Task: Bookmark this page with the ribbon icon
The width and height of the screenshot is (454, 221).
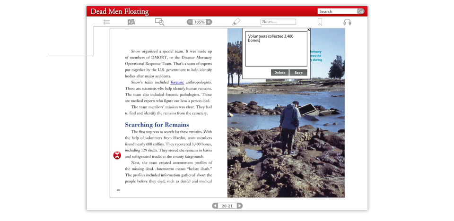Action: click(x=320, y=22)
